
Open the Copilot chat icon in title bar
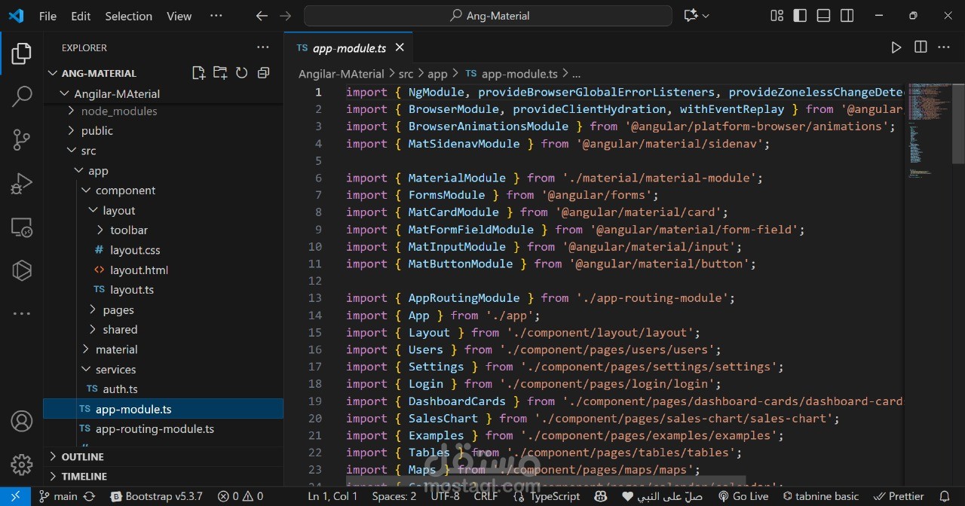(690, 16)
